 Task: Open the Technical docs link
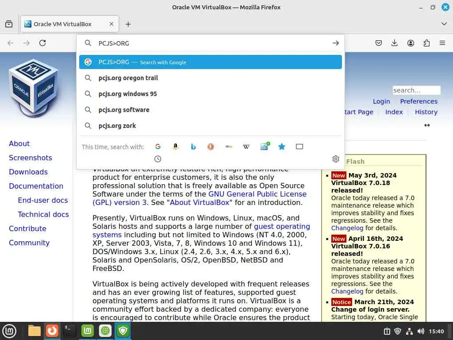tap(43, 214)
